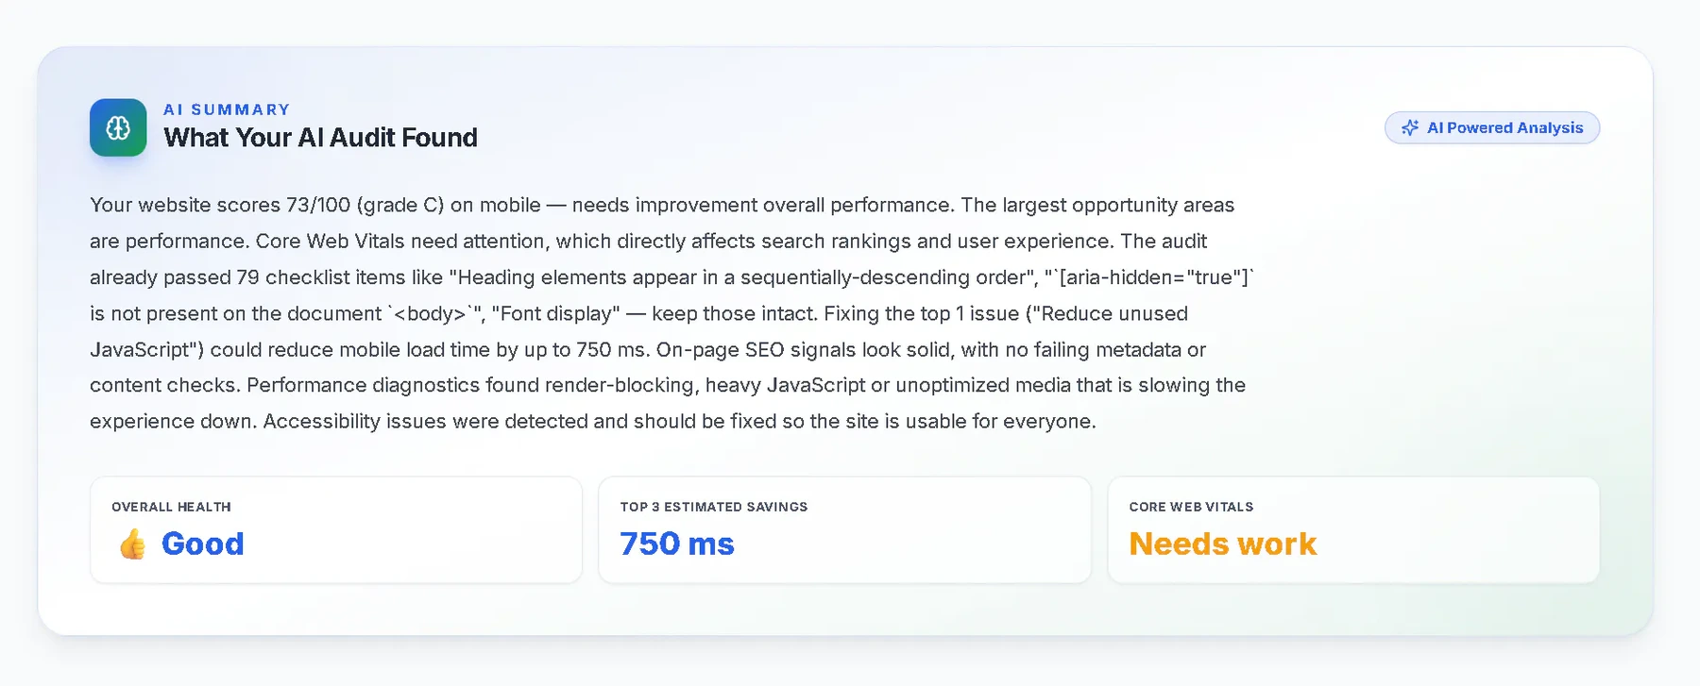This screenshot has width=1700, height=686.
Task: Click the thumbs-up emoji in Overall Health
Action: [132, 544]
